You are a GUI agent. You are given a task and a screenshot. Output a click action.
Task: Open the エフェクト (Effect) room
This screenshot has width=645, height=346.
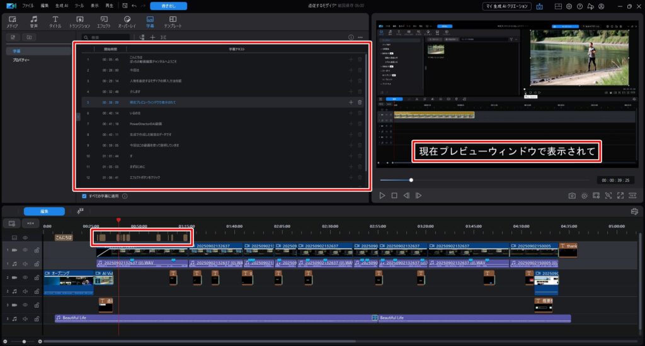[x=103, y=23]
